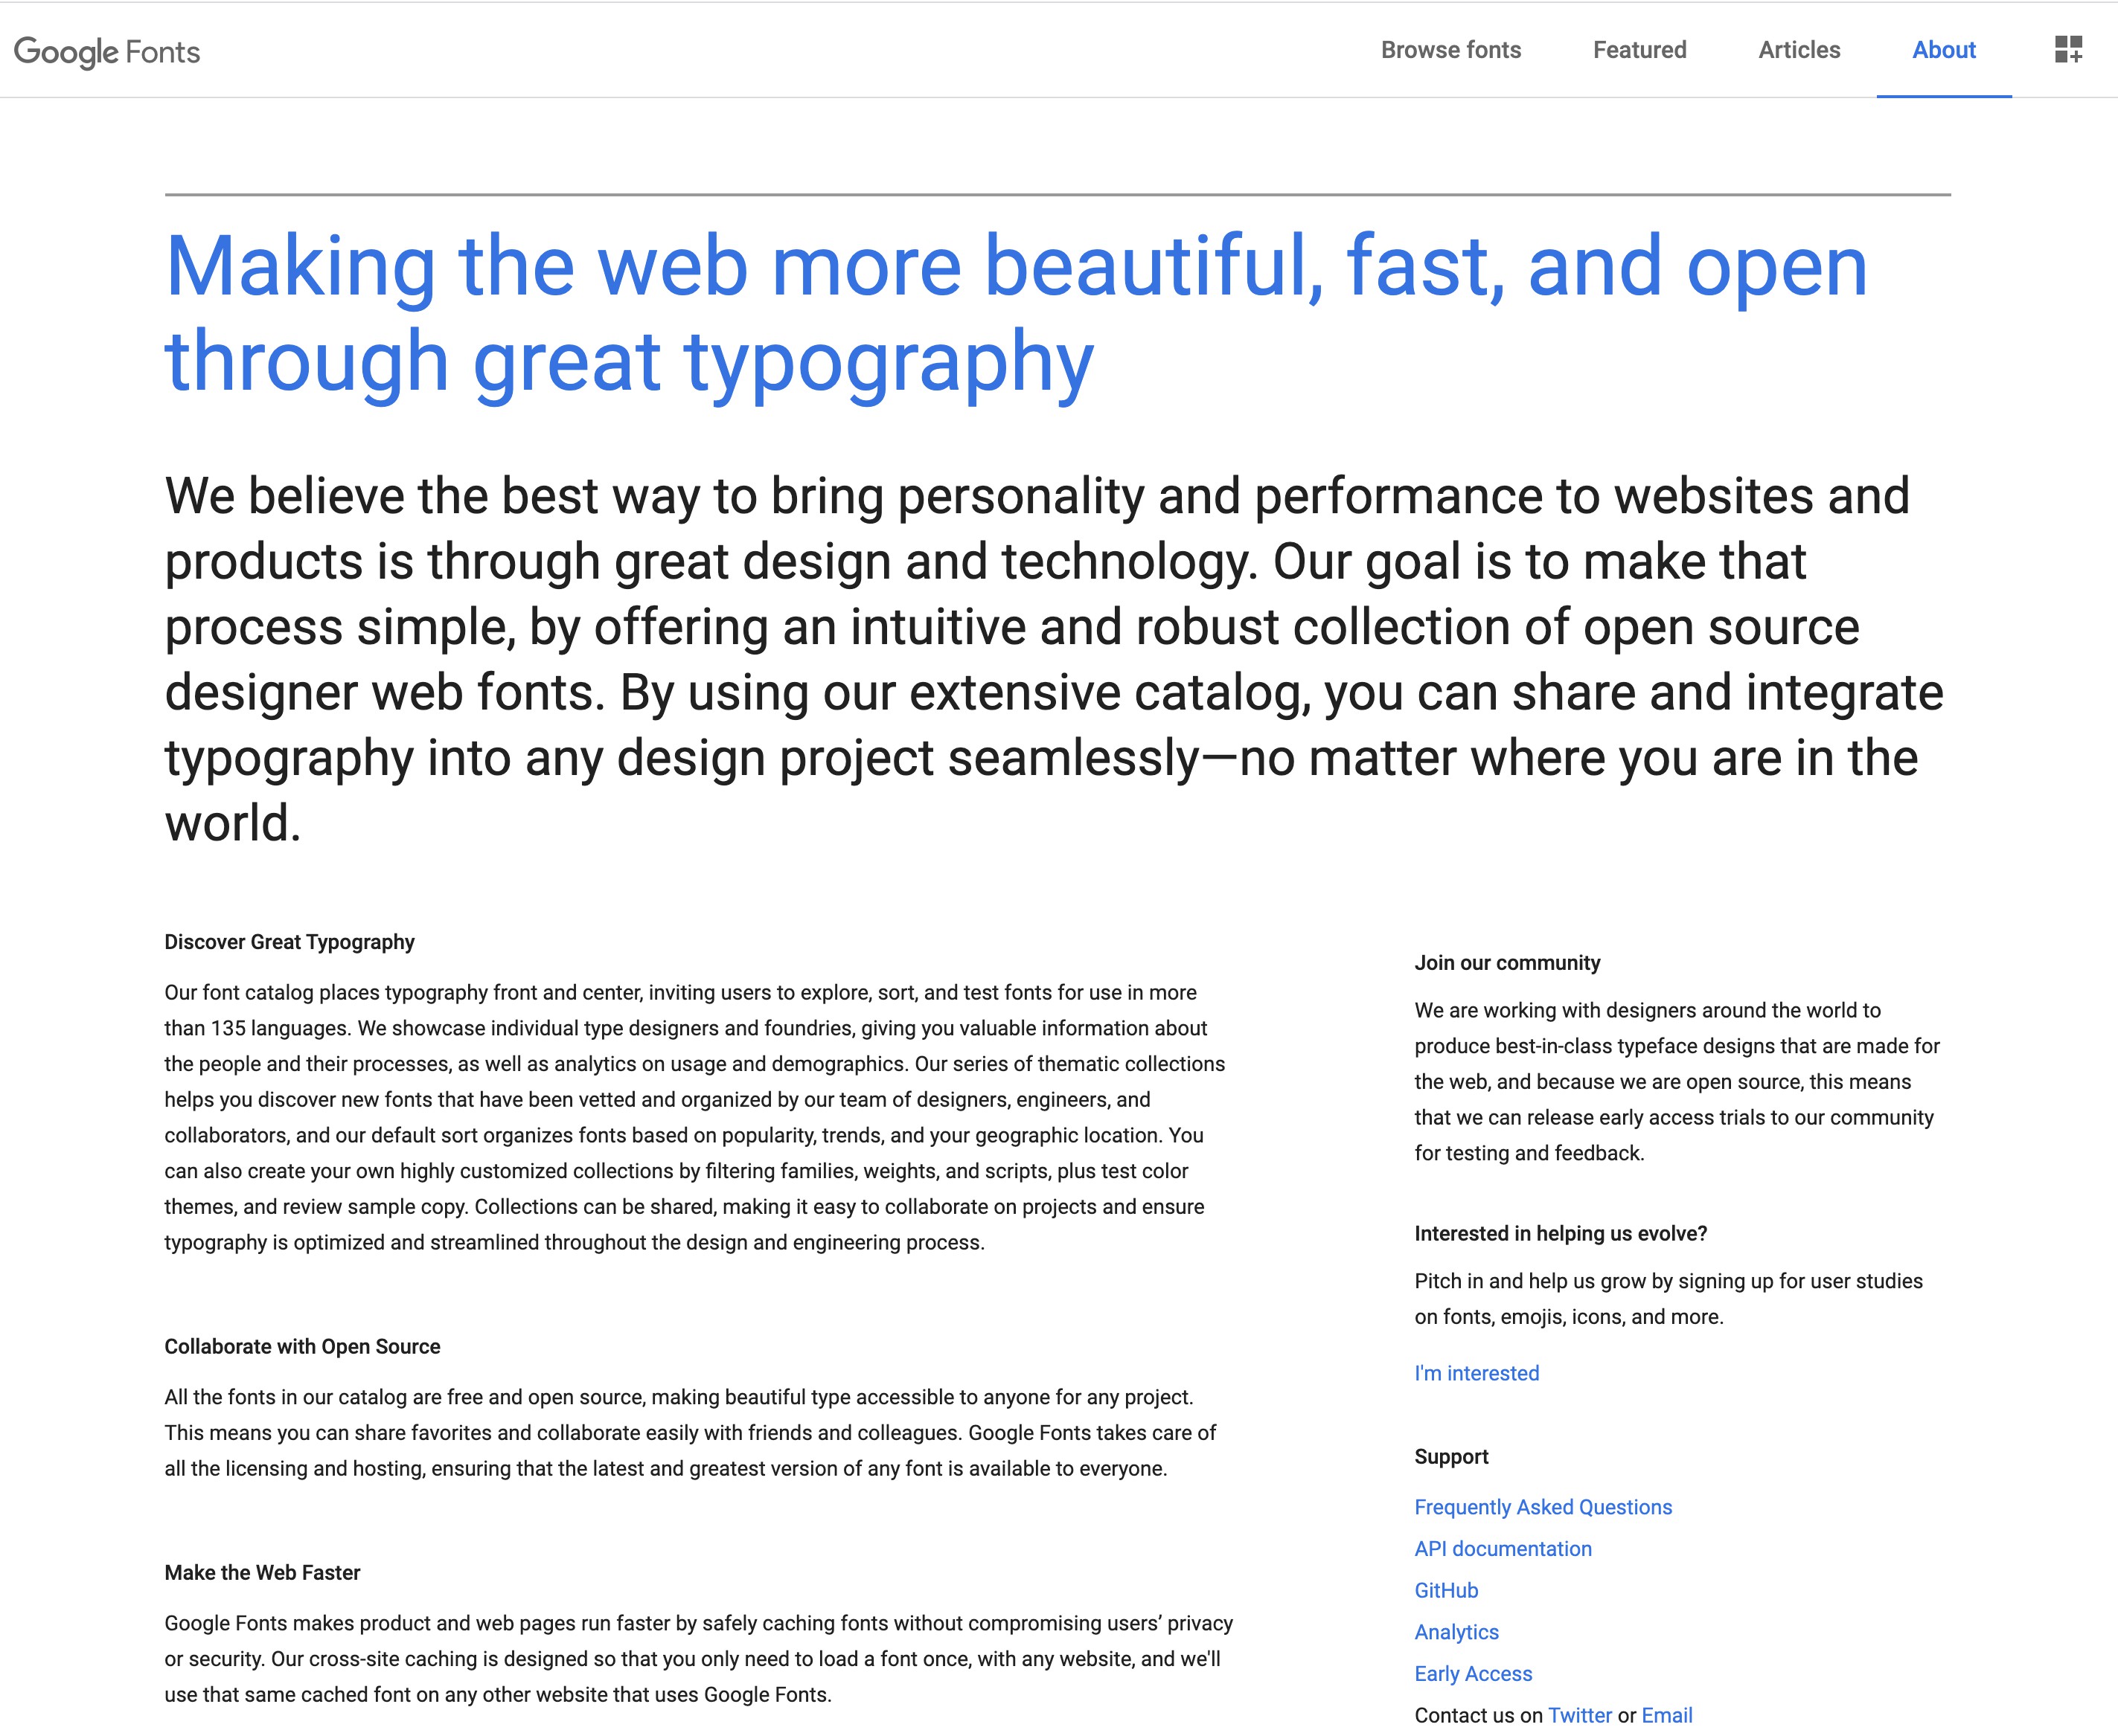Image resolution: width=2118 pixels, height=1736 pixels.
Task: Click the Early Access link
Action: [x=1473, y=1673]
